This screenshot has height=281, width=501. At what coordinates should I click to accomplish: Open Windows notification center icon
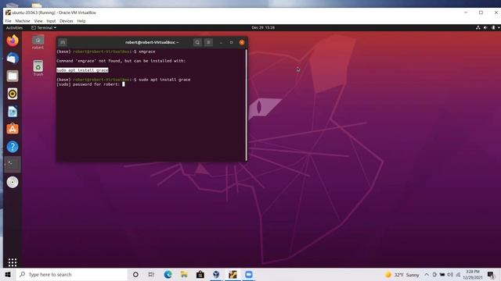(x=491, y=274)
